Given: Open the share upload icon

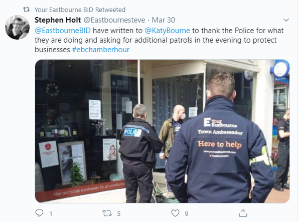Looking at the screenshot, I should coord(243,213).
